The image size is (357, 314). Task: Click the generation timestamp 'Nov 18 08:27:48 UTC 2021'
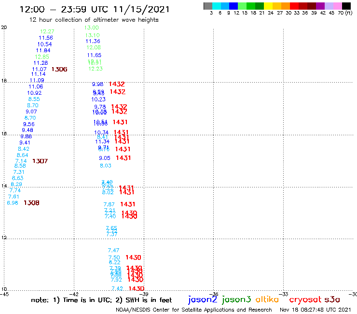click(316, 310)
